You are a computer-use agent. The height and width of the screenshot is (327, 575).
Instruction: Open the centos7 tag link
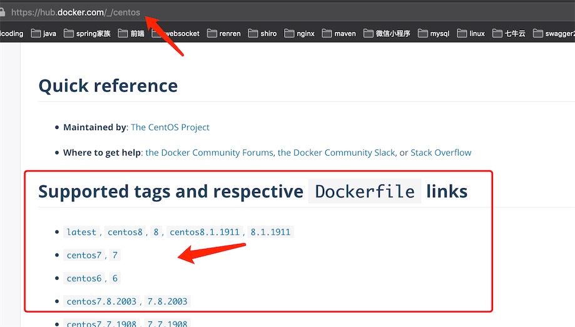(84, 255)
